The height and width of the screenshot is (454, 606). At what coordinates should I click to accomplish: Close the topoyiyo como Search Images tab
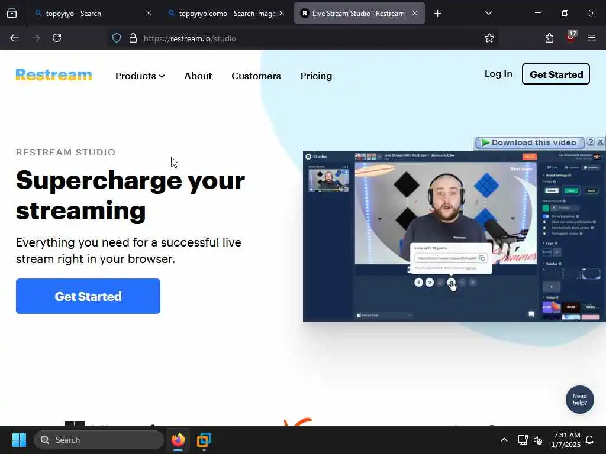coord(282,13)
